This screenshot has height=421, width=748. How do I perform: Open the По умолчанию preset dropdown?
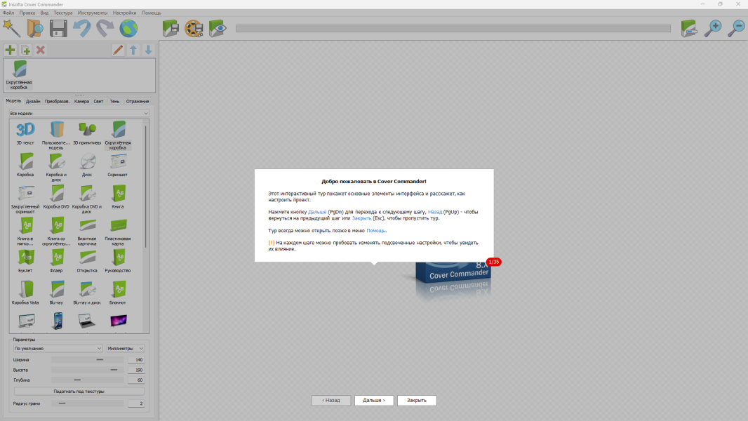58,349
